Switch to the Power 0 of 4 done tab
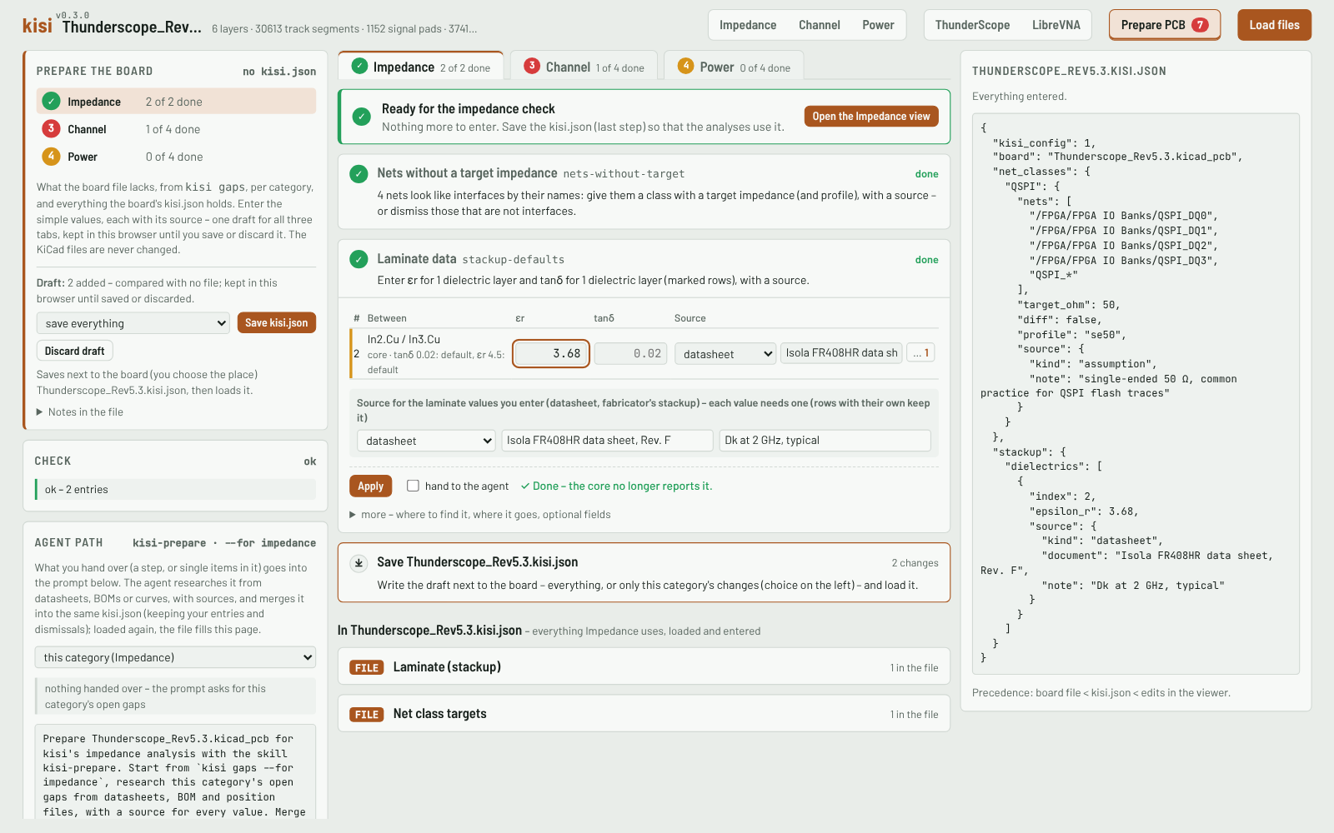Screen dimensions: 1334x833 [734, 67]
